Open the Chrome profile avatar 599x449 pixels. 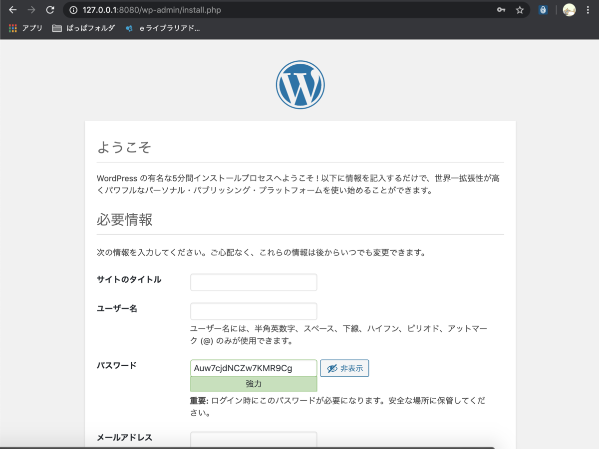pyautogui.click(x=569, y=10)
